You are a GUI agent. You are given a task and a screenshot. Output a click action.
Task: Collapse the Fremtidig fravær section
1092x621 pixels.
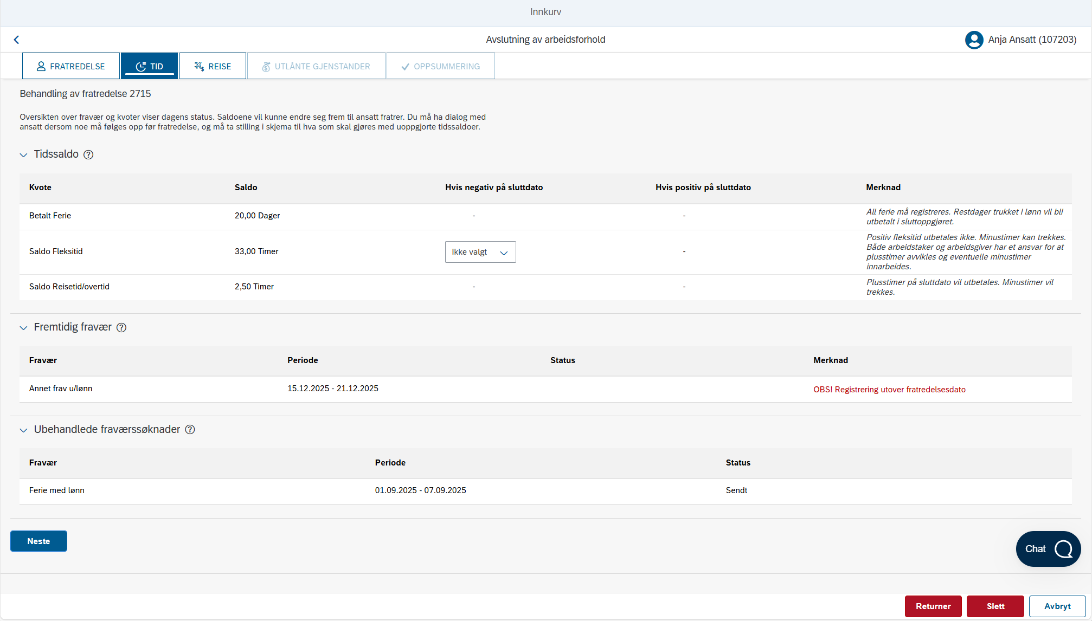click(23, 328)
